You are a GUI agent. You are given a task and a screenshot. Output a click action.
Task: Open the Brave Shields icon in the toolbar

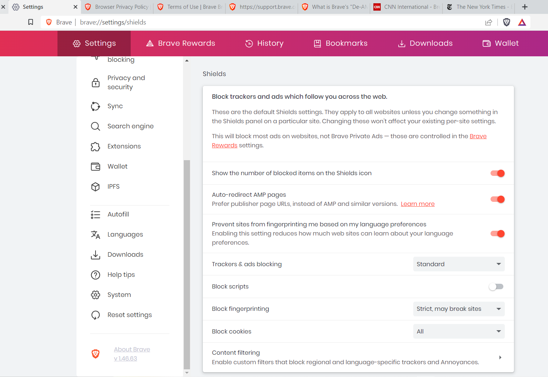(x=507, y=22)
